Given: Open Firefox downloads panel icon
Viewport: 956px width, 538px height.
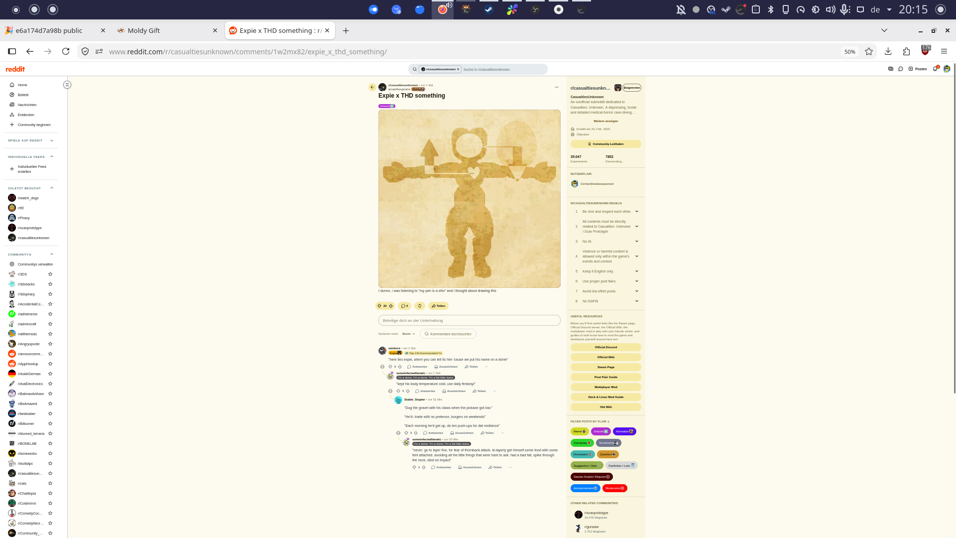Looking at the screenshot, I should pos(888,51).
